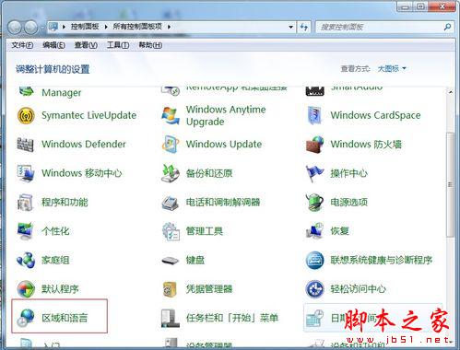Click 所有控制面板项 in the address path
Viewport: 460px width, 350px height.
[x=137, y=27]
